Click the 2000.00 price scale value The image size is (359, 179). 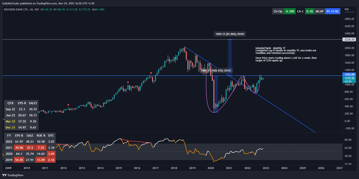349,48
